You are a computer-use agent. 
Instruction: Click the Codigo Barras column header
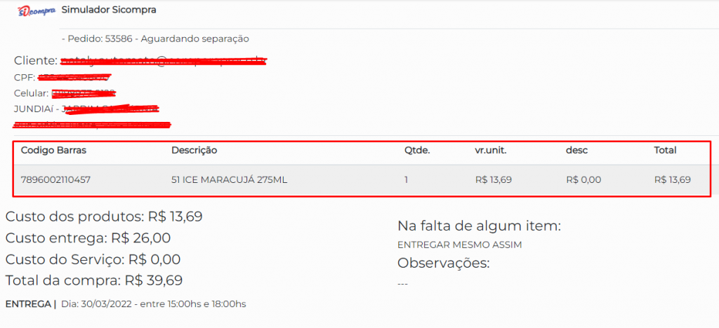pos(53,150)
